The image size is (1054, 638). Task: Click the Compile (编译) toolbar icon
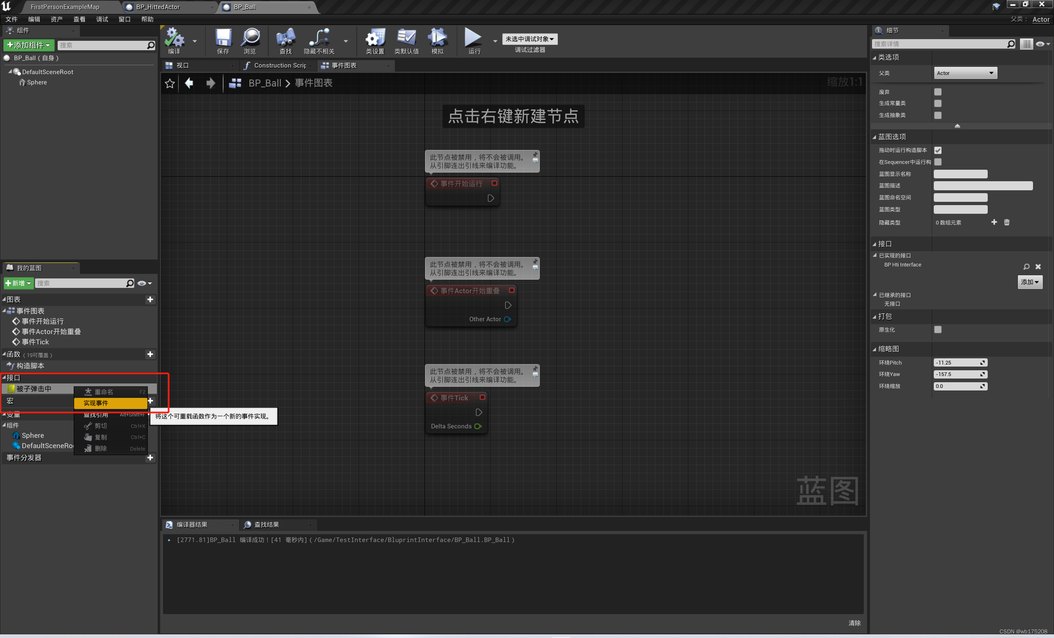[174, 41]
